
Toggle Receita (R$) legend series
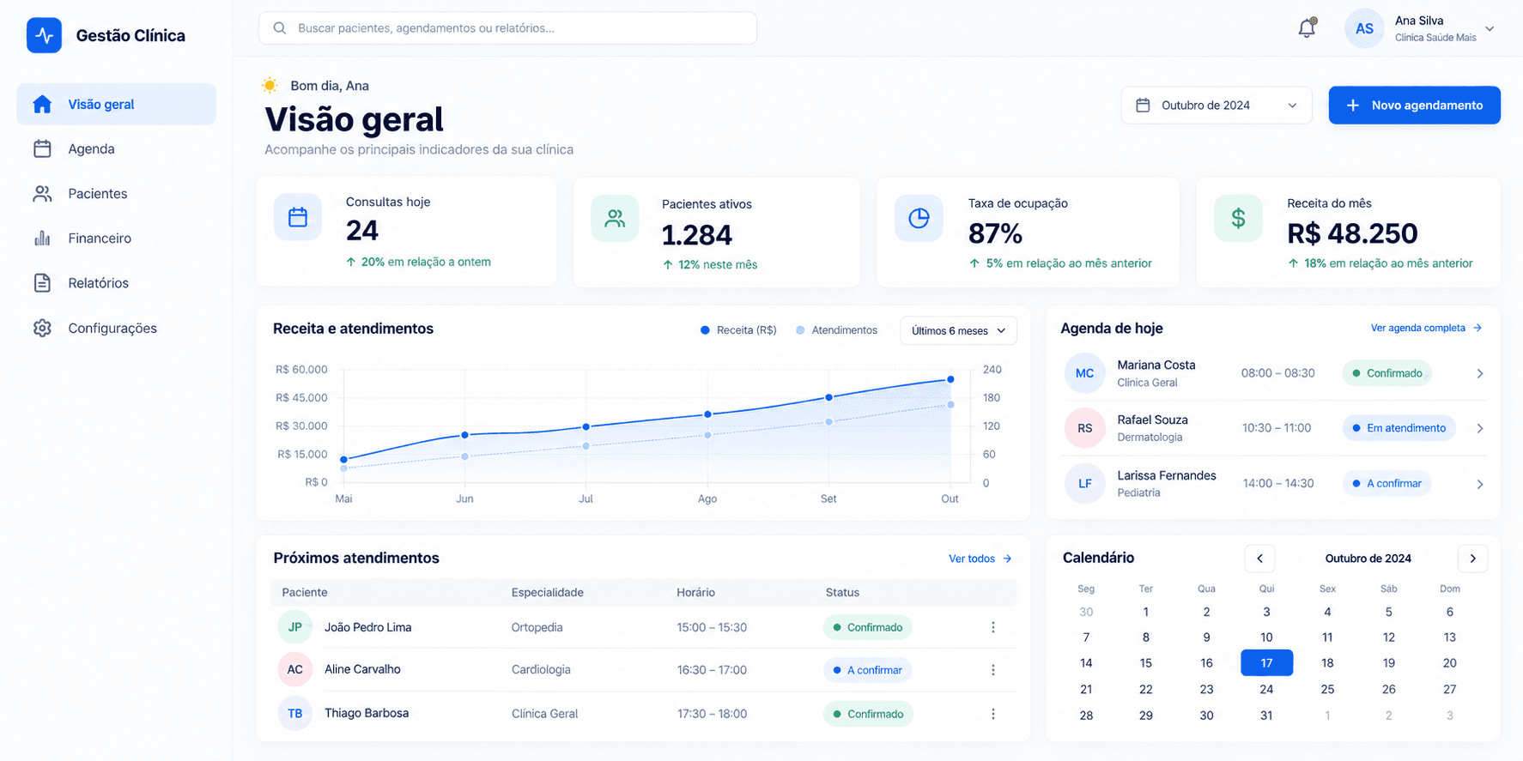pos(738,330)
